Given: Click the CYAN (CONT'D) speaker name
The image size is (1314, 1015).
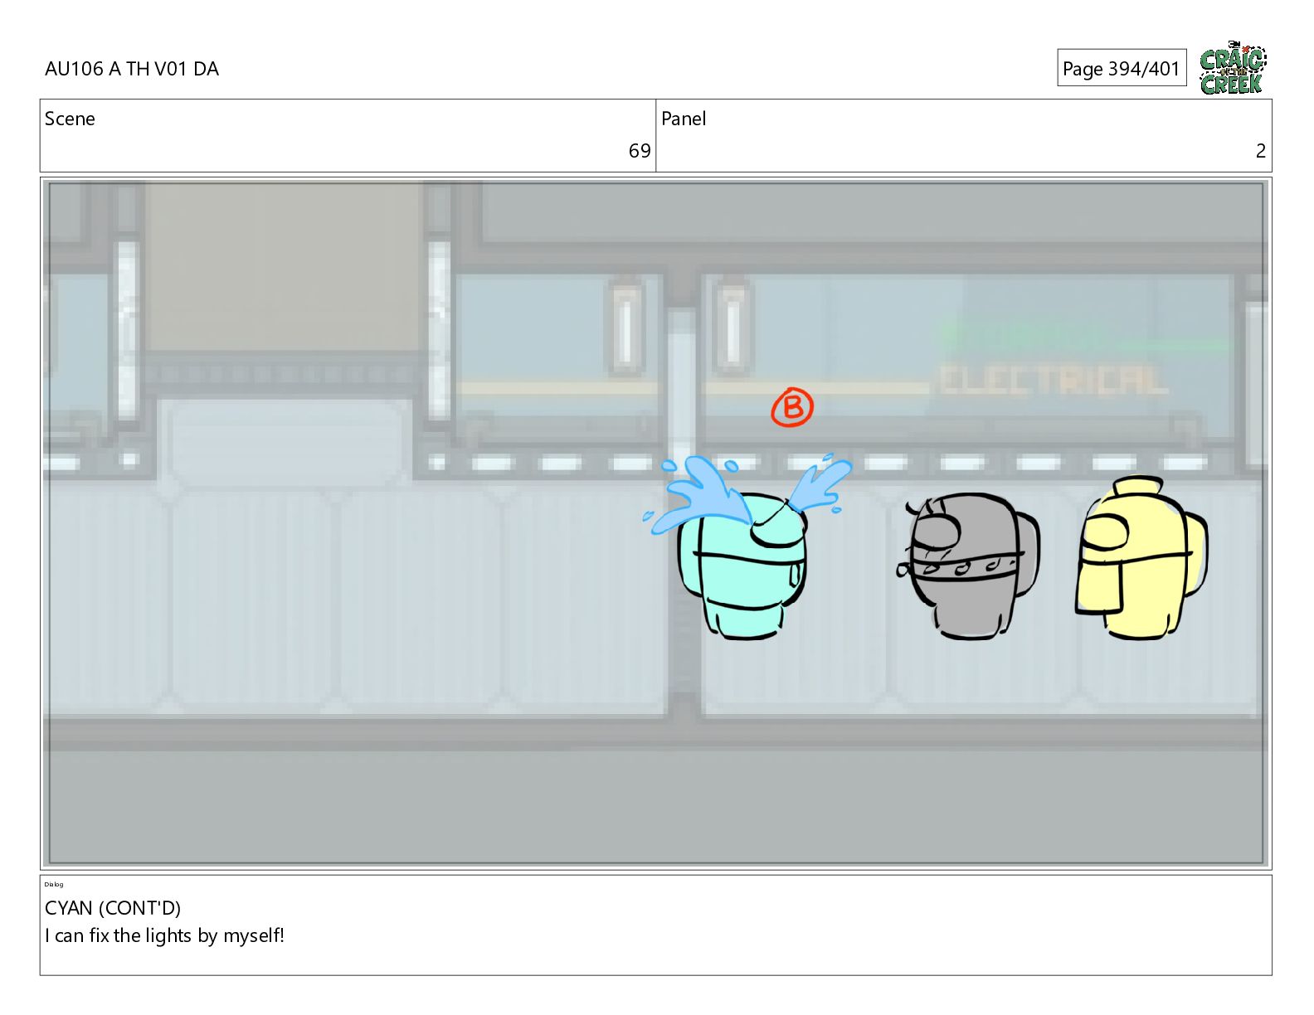Looking at the screenshot, I should (113, 908).
